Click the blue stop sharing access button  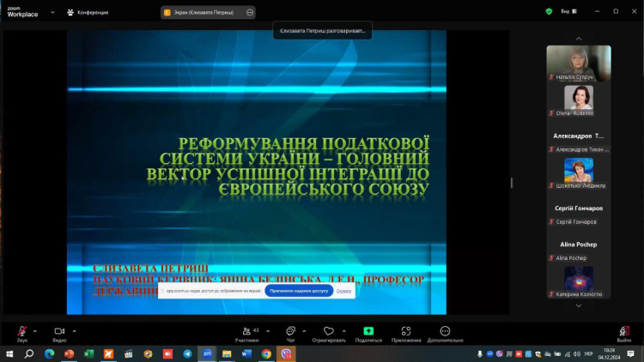(298, 291)
